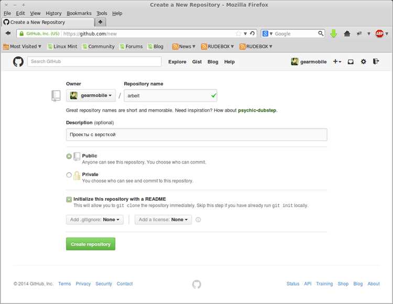Select the Create a New Repository tab
Screen dimensions: 393x304
point(48,23)
